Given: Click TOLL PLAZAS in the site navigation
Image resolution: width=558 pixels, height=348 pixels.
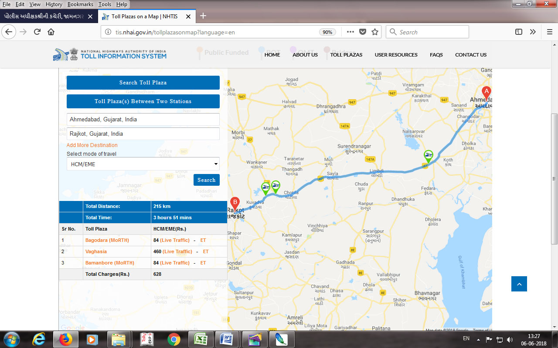Looking at the screenshot, I should [x=346, y=55].
